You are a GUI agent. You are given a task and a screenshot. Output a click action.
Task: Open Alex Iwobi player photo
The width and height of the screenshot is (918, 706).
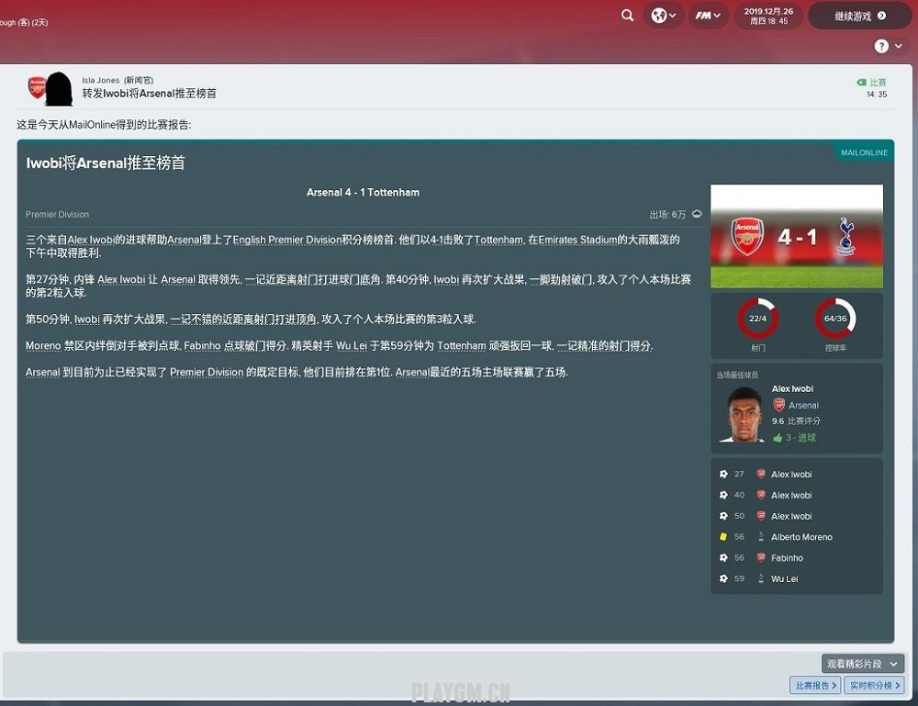pos(741,414)
